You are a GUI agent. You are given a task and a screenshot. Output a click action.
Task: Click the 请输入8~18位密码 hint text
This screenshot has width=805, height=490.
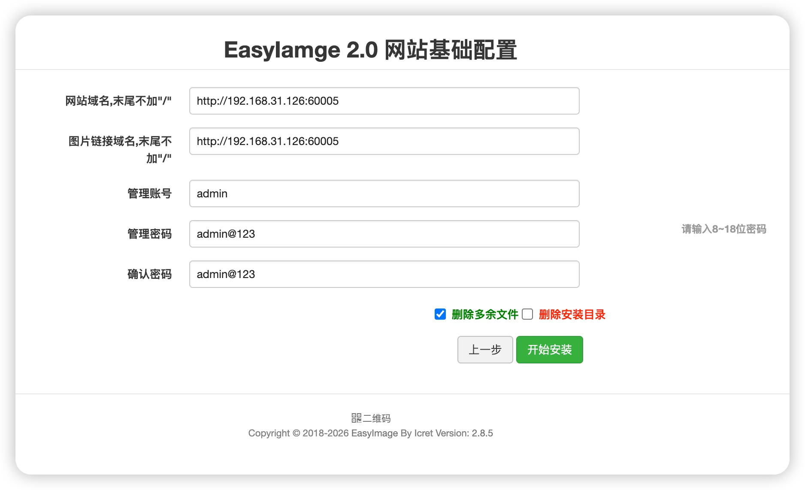(x=723, y=229)
